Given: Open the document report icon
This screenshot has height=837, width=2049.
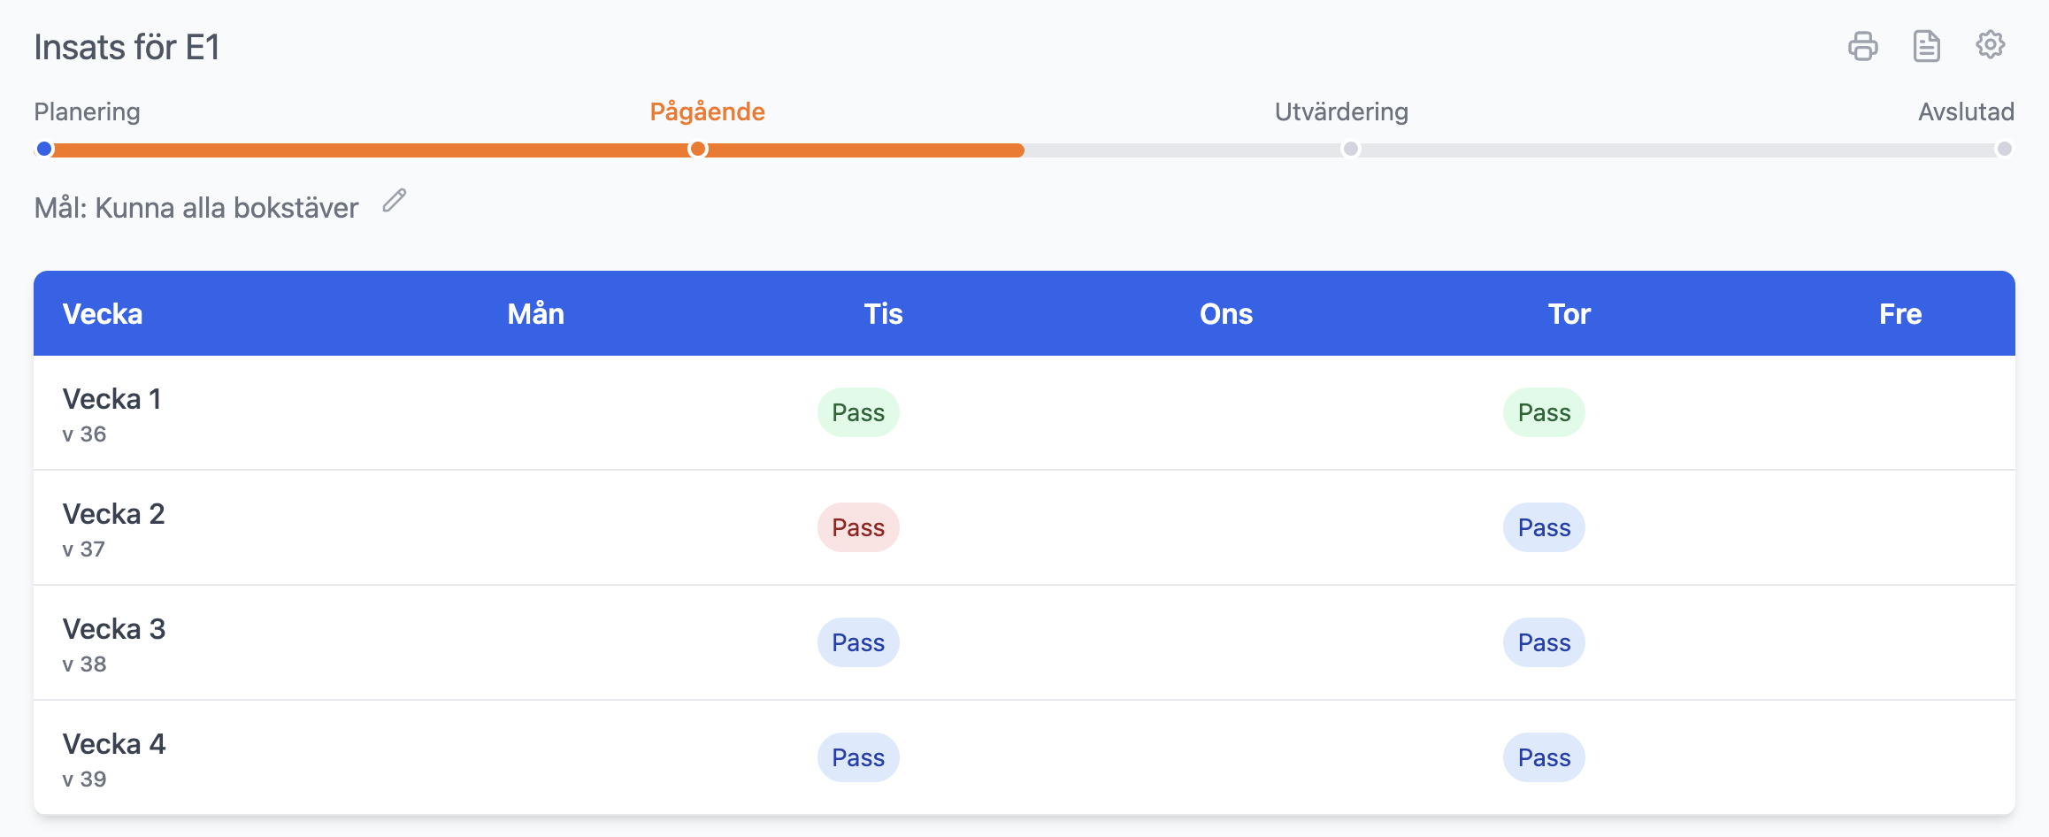Looking at the screenshot, I should [x=1926, y=46].
